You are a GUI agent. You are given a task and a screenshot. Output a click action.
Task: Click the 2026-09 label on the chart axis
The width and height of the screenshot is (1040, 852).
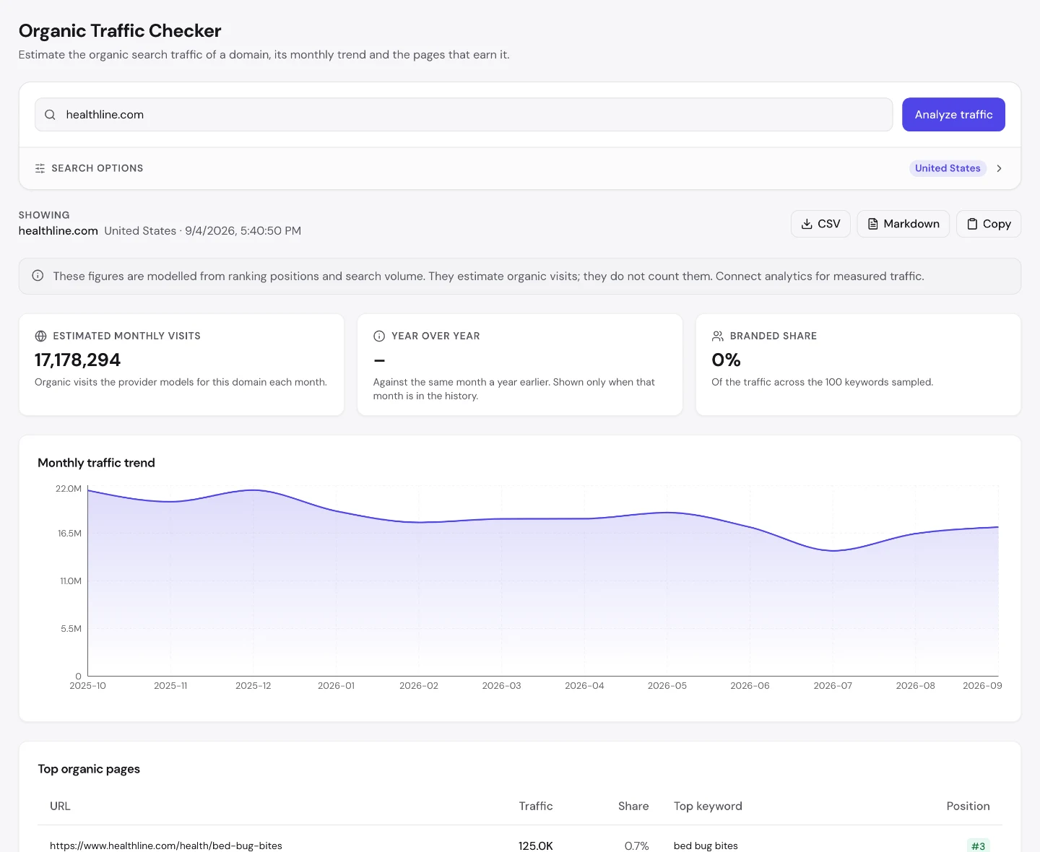coord(982,686)
